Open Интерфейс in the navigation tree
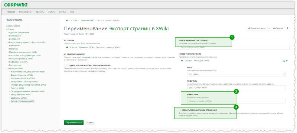Image resolution: width=297 pixels, height=133 pixels. tap(14, 39)
